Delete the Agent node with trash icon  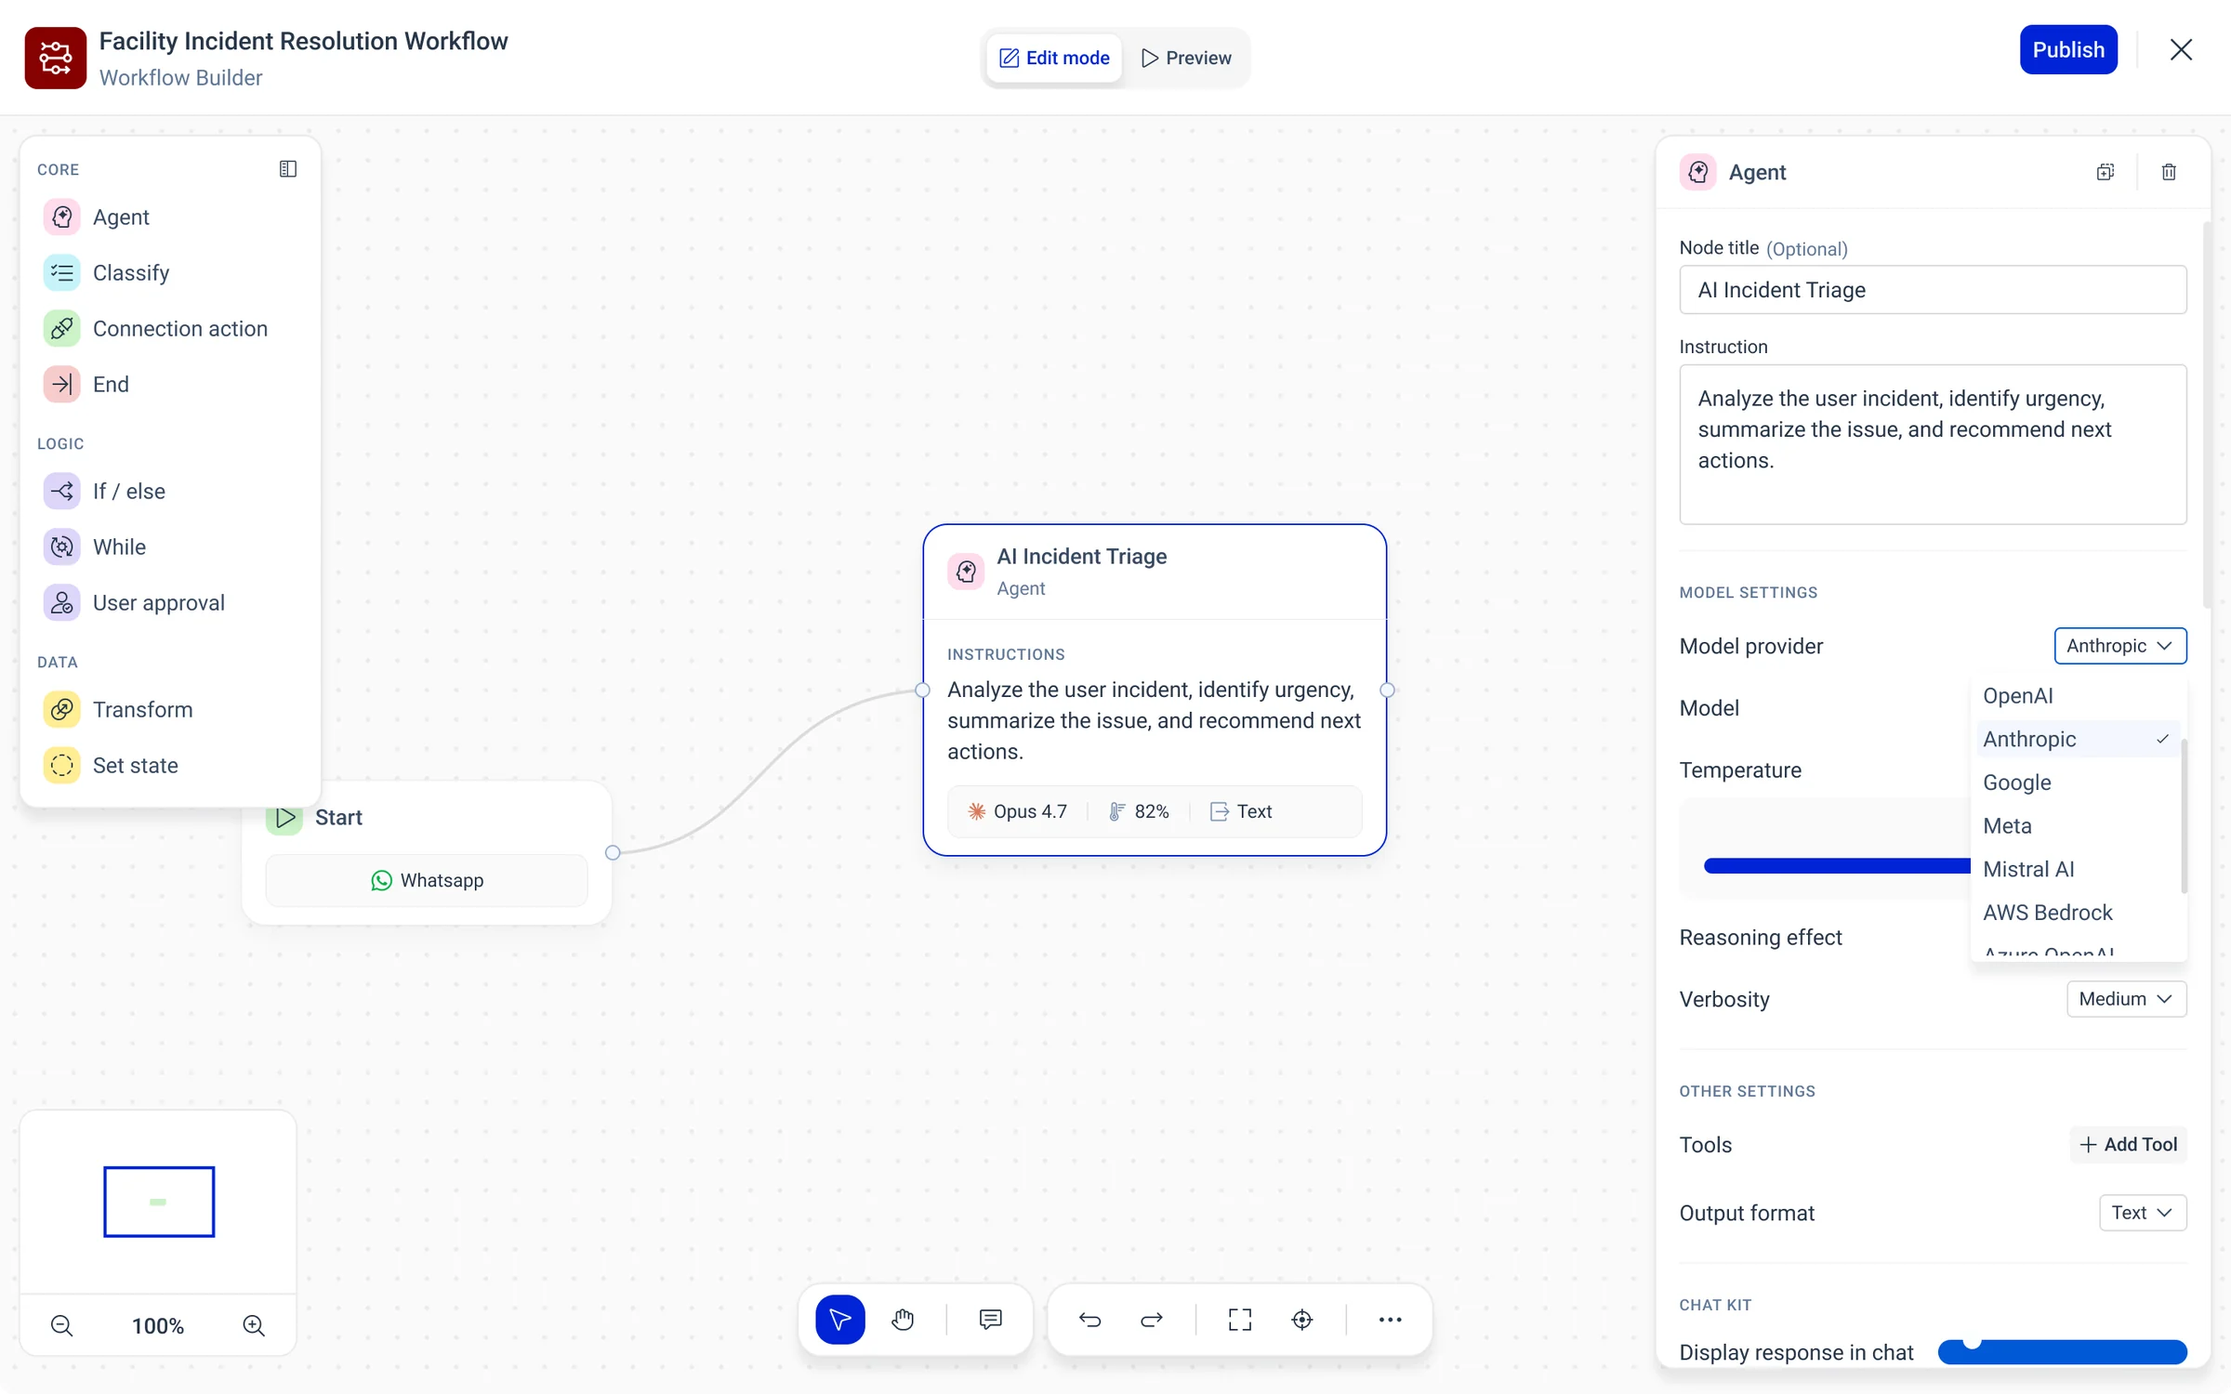[2169, 172]
